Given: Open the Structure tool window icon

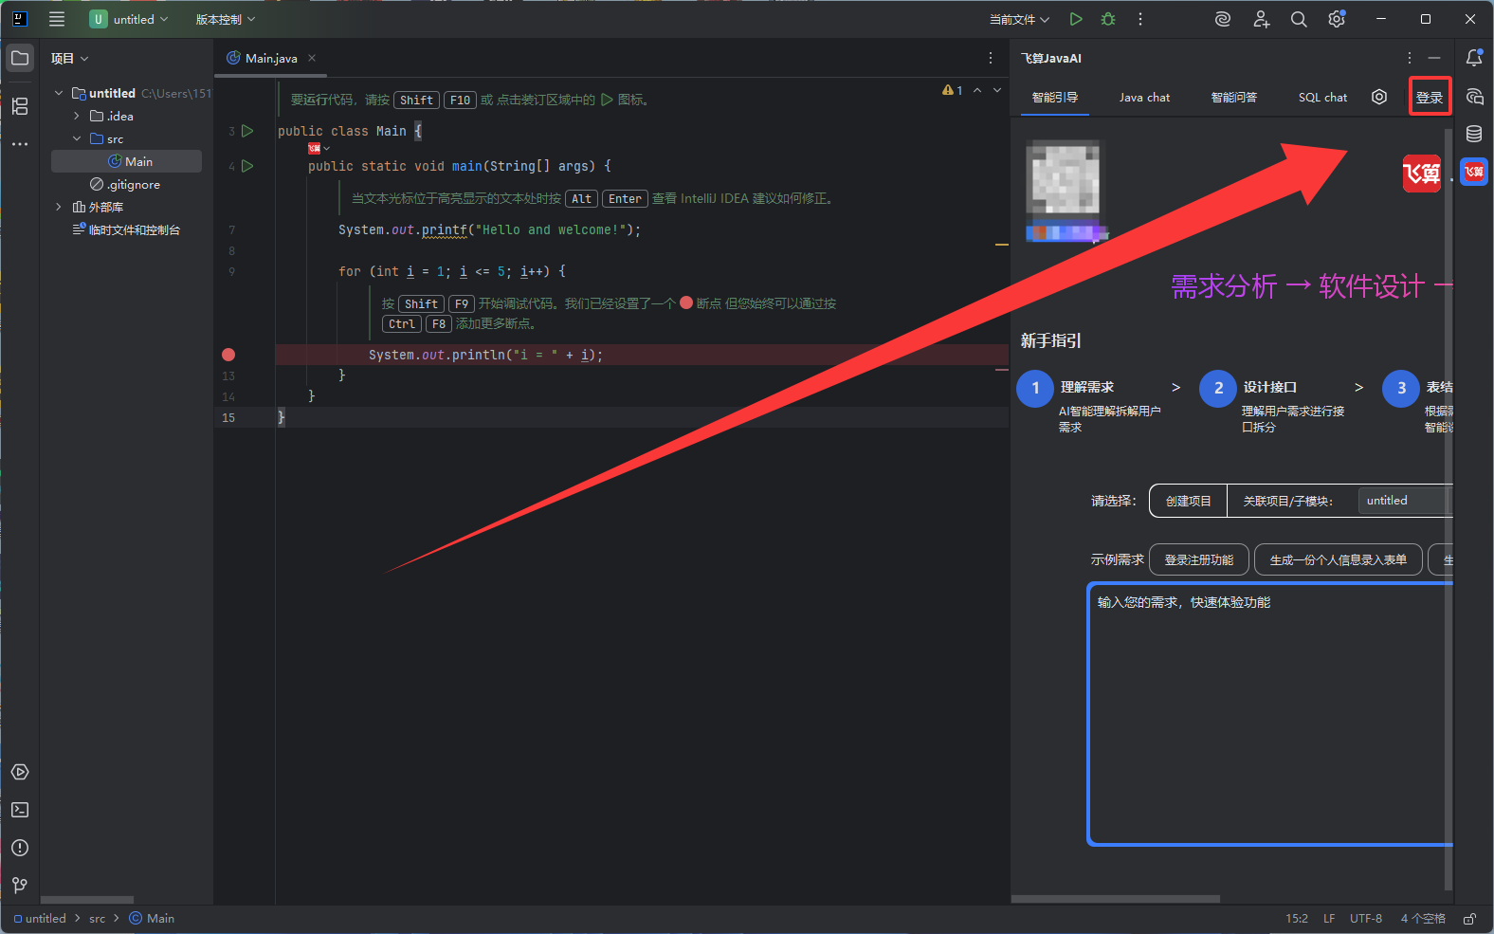Looking at the screenshot, I should pos(20,106).
